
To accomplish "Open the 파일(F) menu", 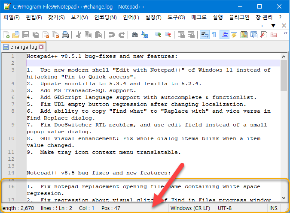I will (x=12, y=18).
